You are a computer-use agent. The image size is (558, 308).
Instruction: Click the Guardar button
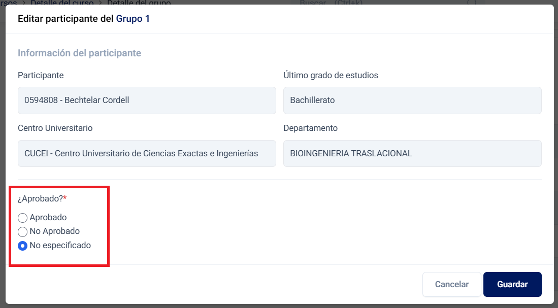click(512, 284)
